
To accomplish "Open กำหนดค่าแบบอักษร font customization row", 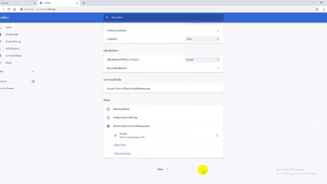I will pos(163,30).
